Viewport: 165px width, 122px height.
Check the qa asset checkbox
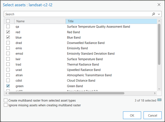(x=8, y=27)
